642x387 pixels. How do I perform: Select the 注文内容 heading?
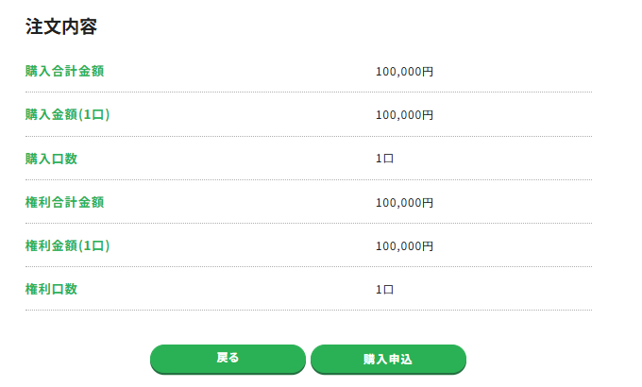61,26
